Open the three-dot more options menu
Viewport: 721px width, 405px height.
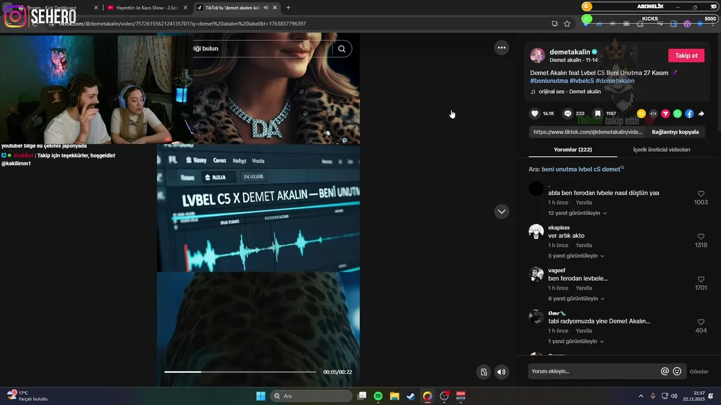(501, 48)
